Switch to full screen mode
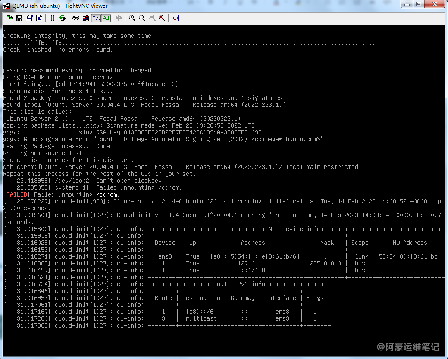Screen dimensions: 448x359 point(175,18)
